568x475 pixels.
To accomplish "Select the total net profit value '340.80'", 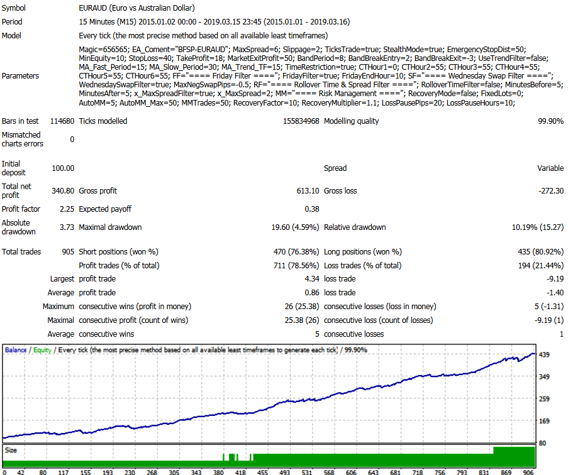I will 63,190.
